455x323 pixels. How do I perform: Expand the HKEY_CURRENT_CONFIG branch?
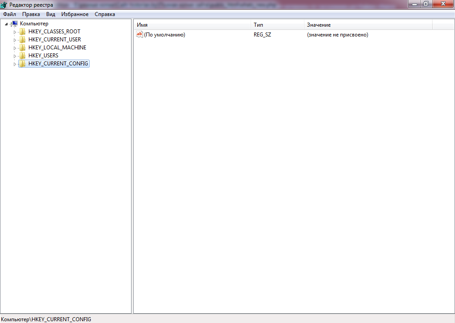[x=15, y=64]
